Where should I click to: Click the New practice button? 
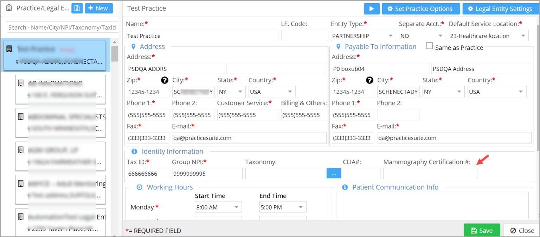coord(98,8)
